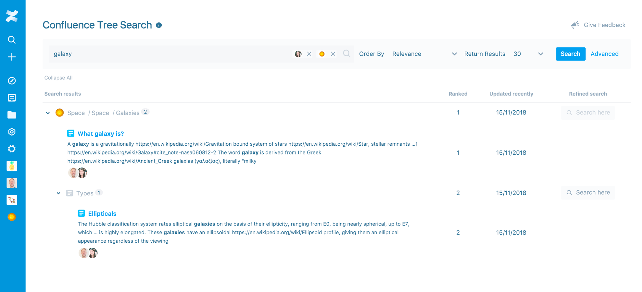Open the What galaxy is? page
Viewport: 642px width, 292px height.
click(101, 134)
